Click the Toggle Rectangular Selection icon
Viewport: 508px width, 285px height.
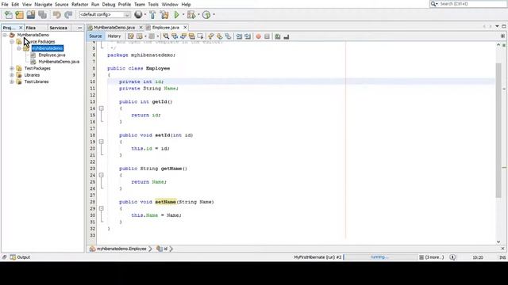[x=200, y=36]
